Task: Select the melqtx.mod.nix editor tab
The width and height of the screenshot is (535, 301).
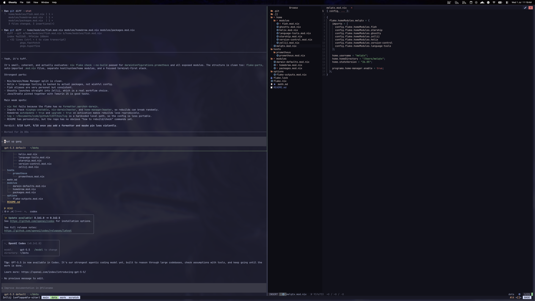Action: point(336,8)
